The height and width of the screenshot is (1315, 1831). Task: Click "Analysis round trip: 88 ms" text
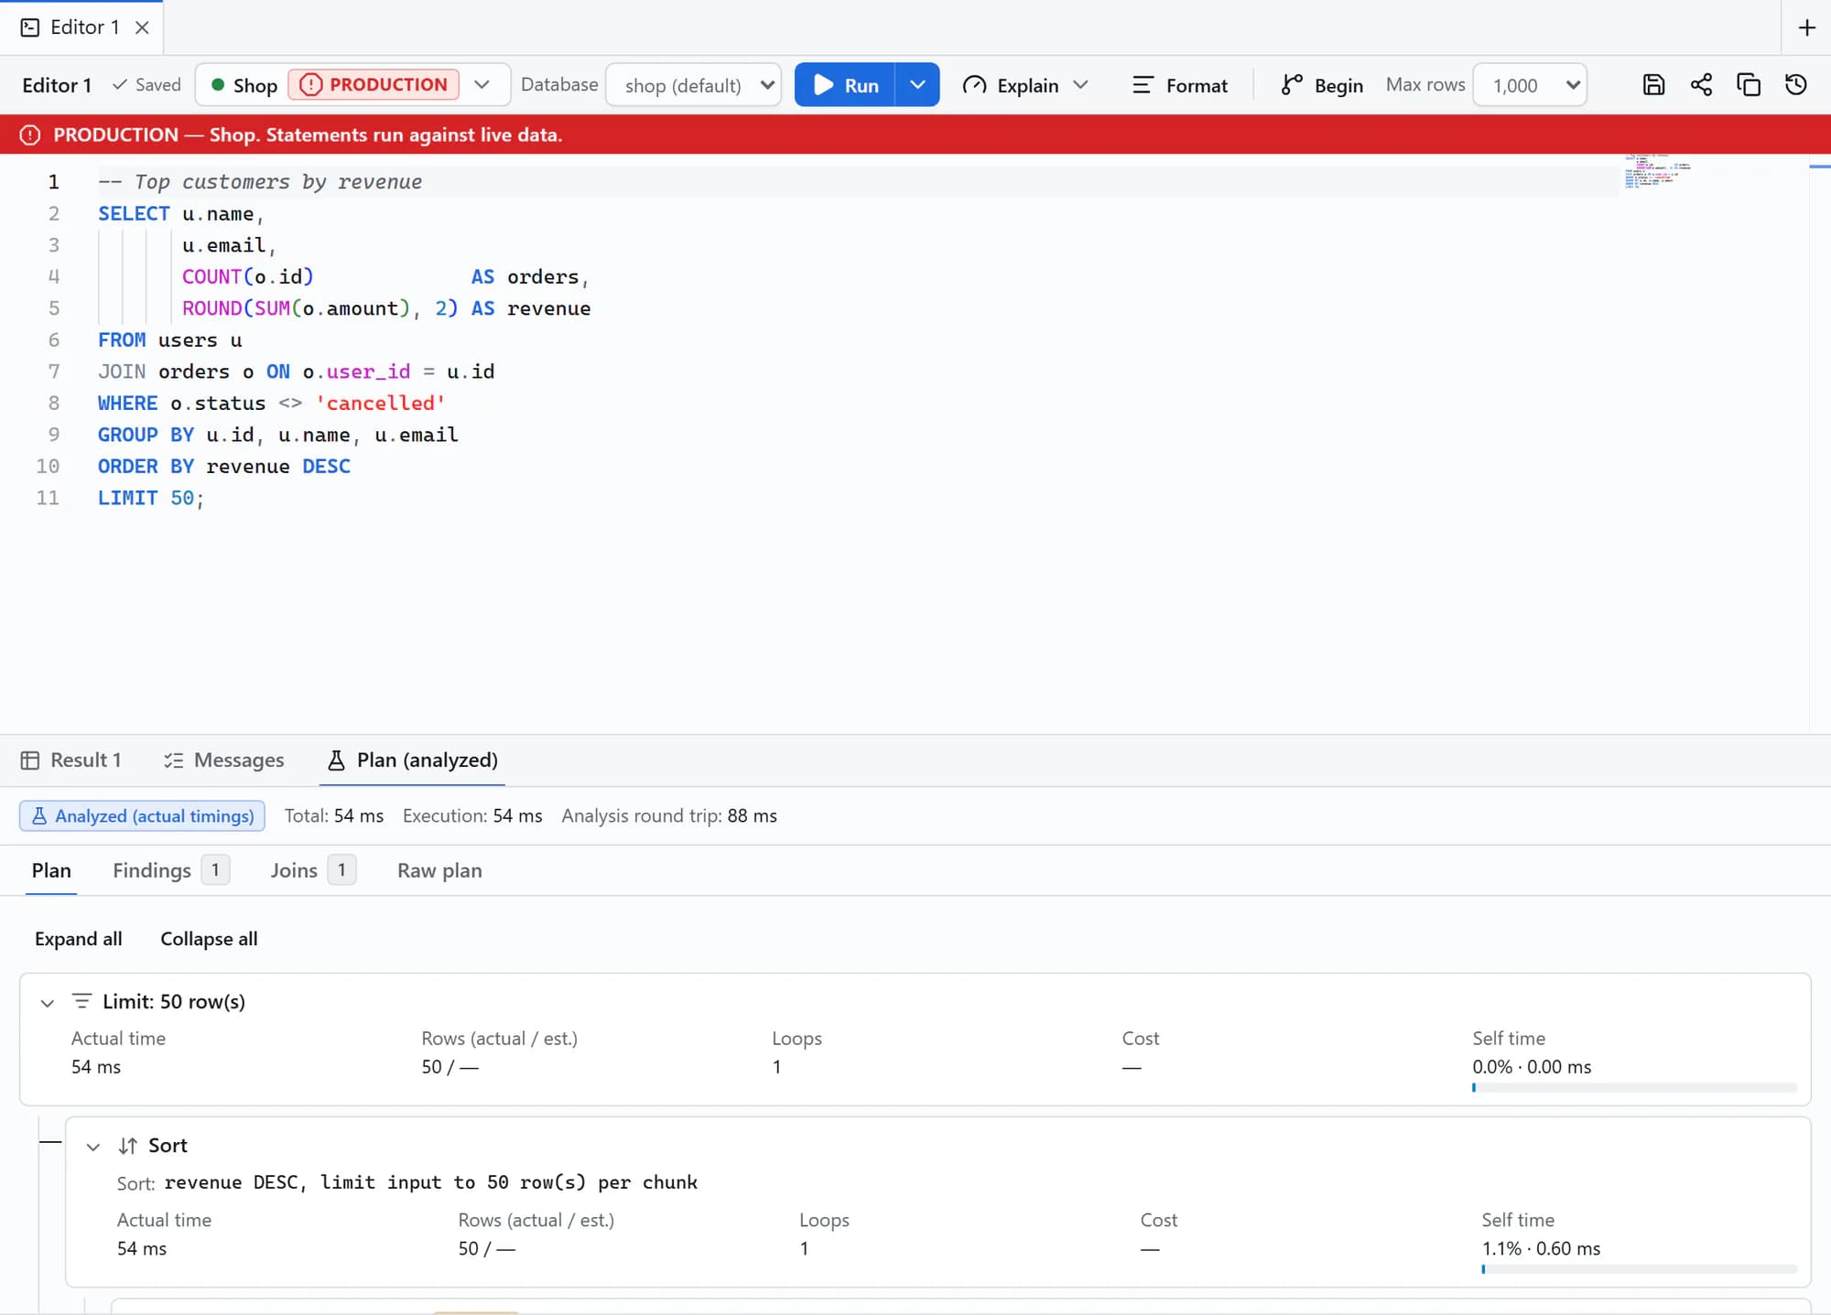point(669,816)
